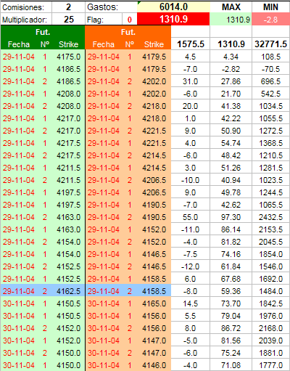Click the orange strike cell 4165.0
290x371 pixels.
154,303
